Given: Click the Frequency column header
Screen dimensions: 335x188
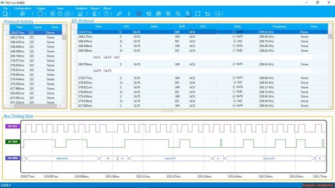Looking at the screenshot, I should pos(279,27).
